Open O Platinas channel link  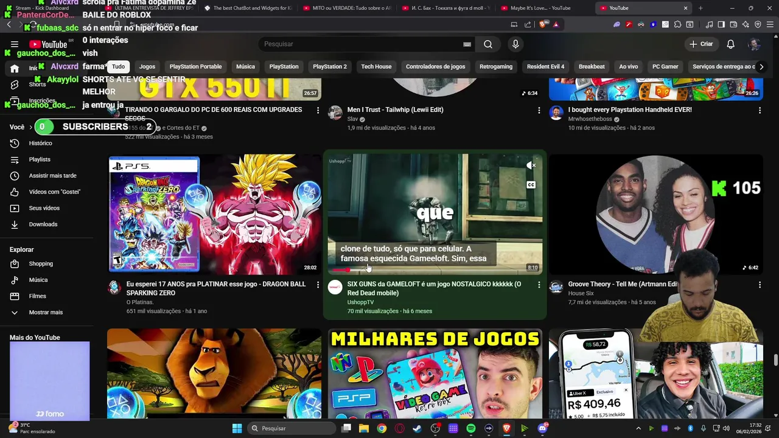140,302
